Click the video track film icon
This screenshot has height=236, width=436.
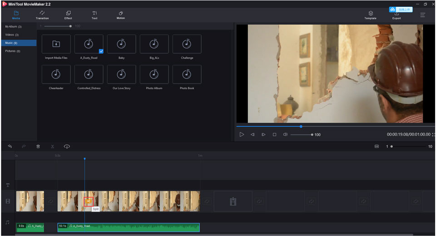(x=8, y=201)
